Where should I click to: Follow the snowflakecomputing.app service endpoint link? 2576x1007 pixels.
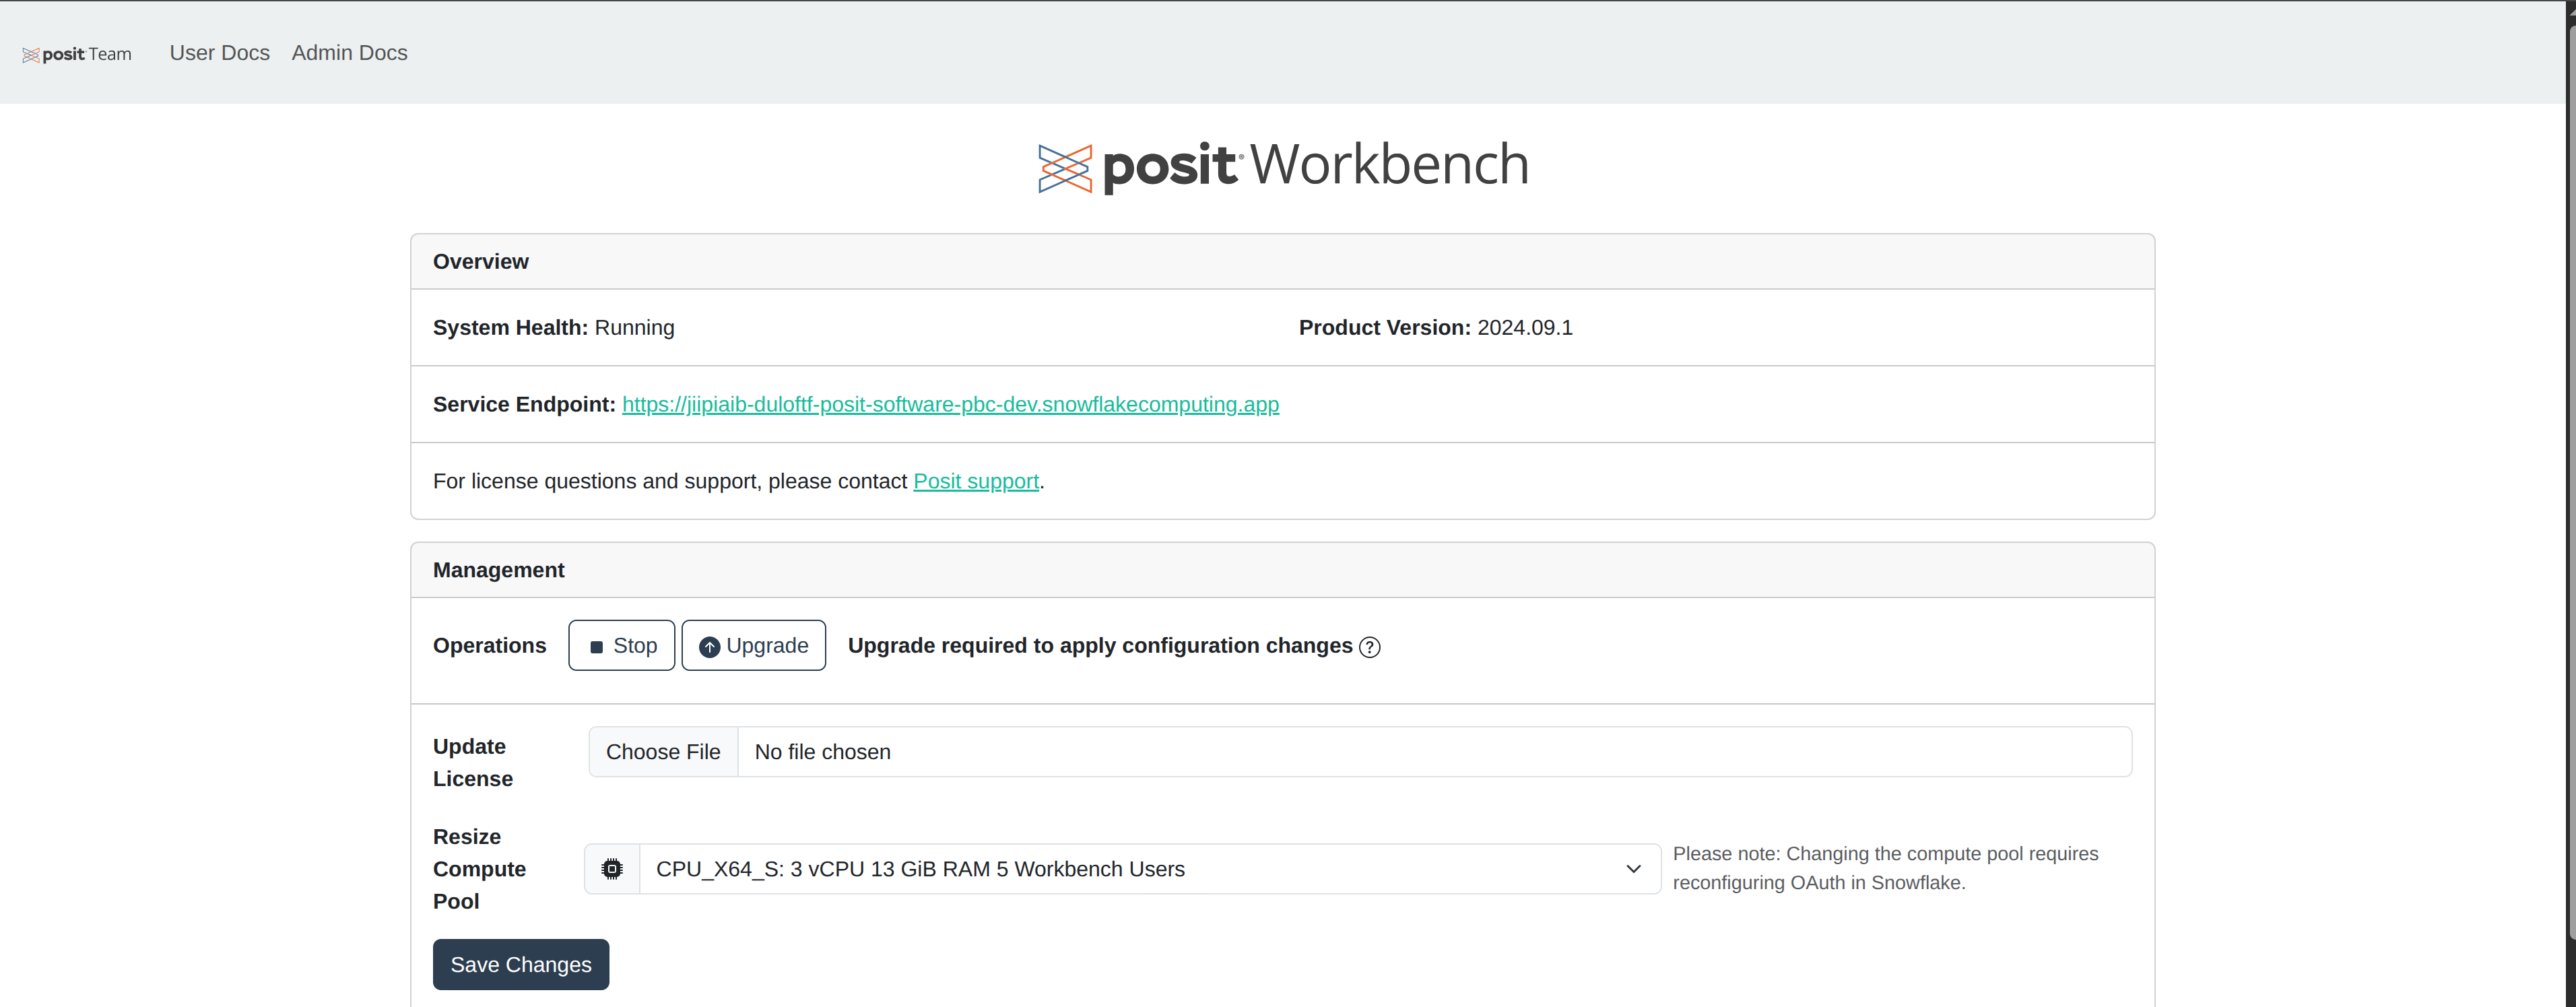(x=950, y=404)
